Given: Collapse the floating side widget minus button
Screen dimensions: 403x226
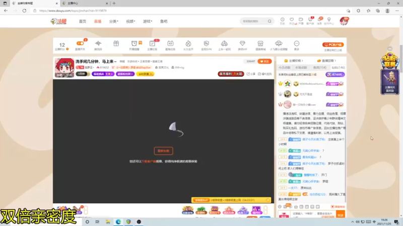Looking at the screenshot, I should pos(390,48).
